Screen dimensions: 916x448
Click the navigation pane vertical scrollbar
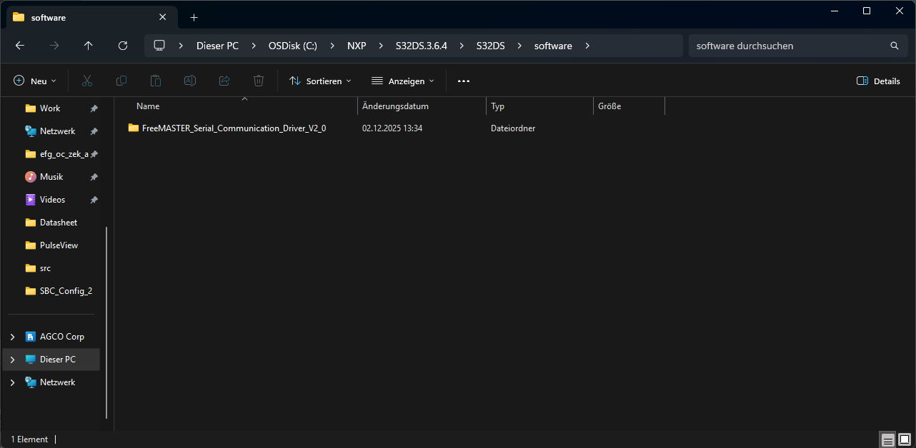pyautogui.click(x=107, y=323)
